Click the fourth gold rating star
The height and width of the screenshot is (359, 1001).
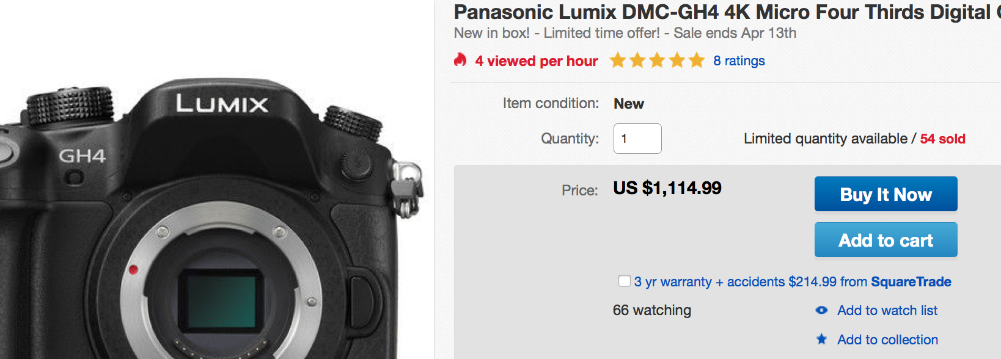coord(677,60)
